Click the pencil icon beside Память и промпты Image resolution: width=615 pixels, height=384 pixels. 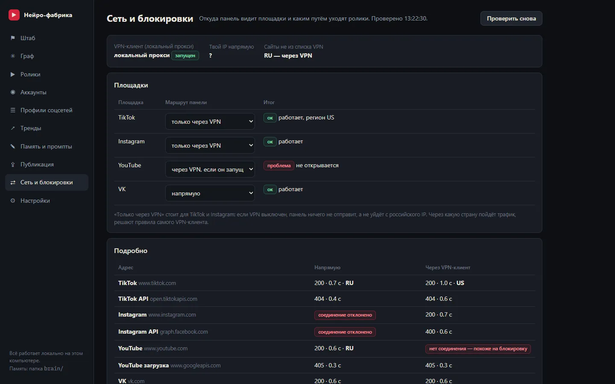point(13,146)
